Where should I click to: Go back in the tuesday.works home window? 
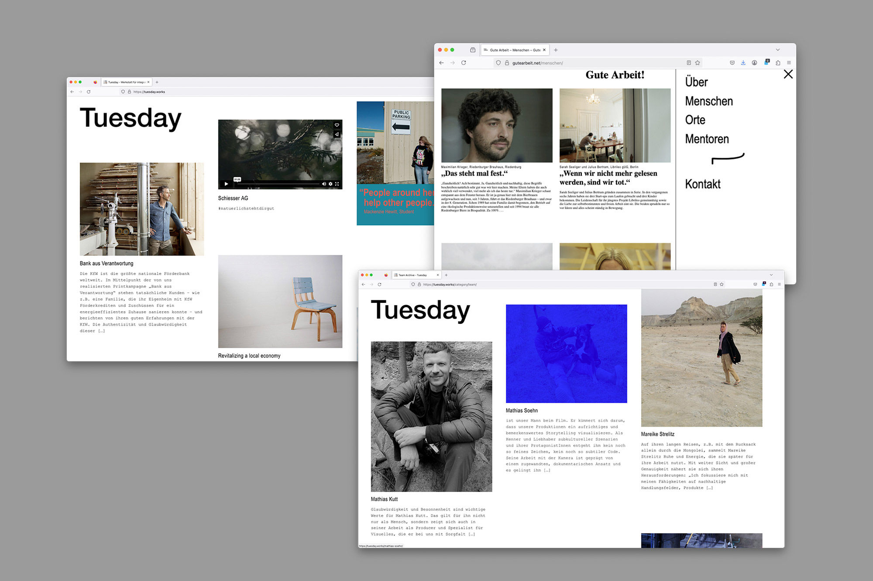72,92
